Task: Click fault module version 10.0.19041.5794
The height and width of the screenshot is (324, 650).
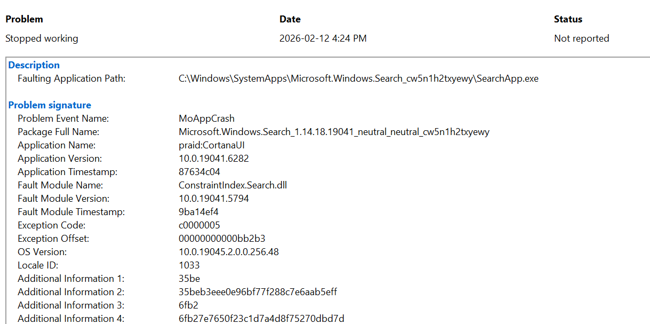Action: 214,199
